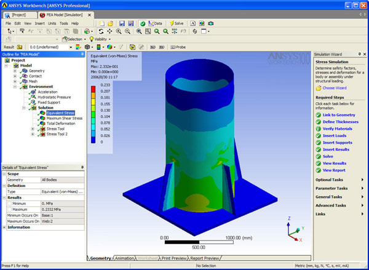Click the Choose Wizard link
This screenshot has width=369, height=270.
click(334, 88)
